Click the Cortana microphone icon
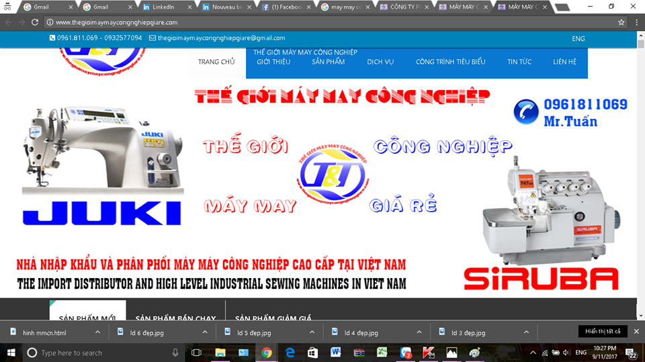 pyautogui.click(x=175, y=353)
